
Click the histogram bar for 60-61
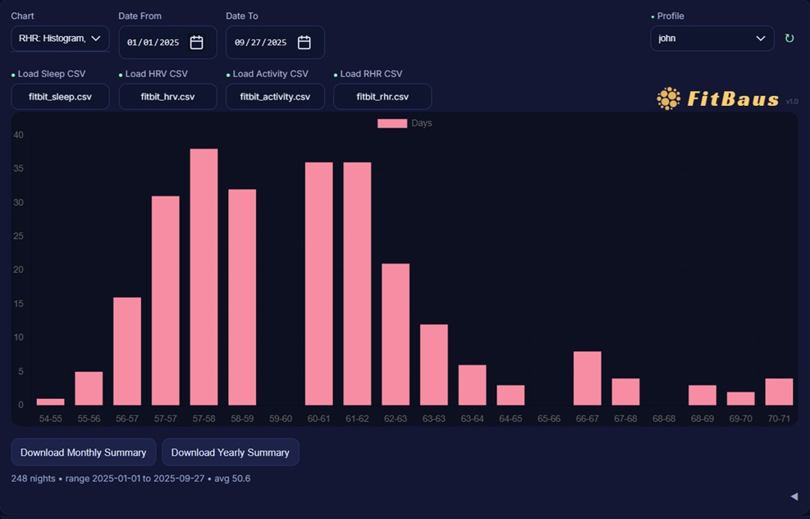[319, 283]
